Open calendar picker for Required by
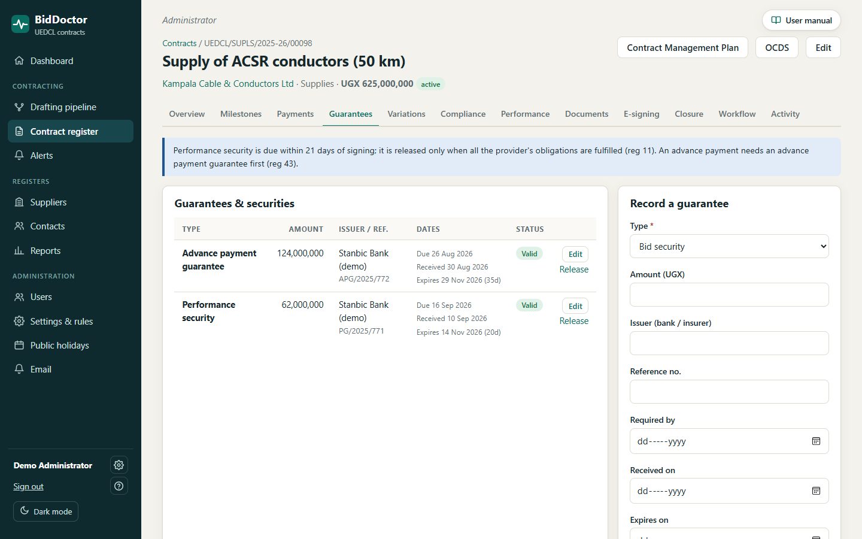 816,441
